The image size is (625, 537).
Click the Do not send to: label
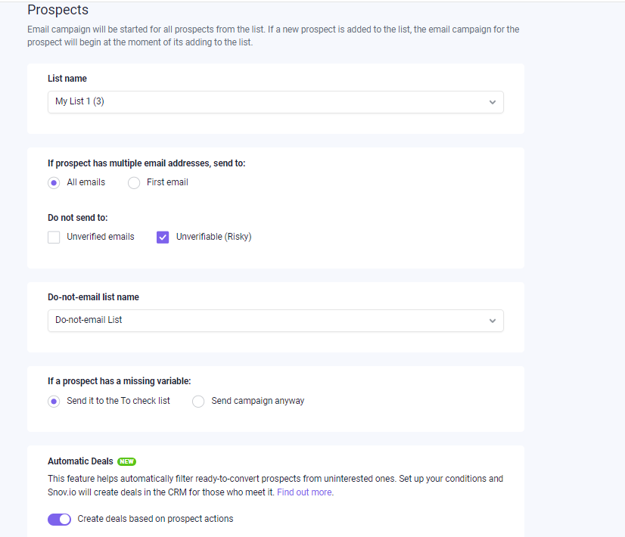[x=78, y=218]
